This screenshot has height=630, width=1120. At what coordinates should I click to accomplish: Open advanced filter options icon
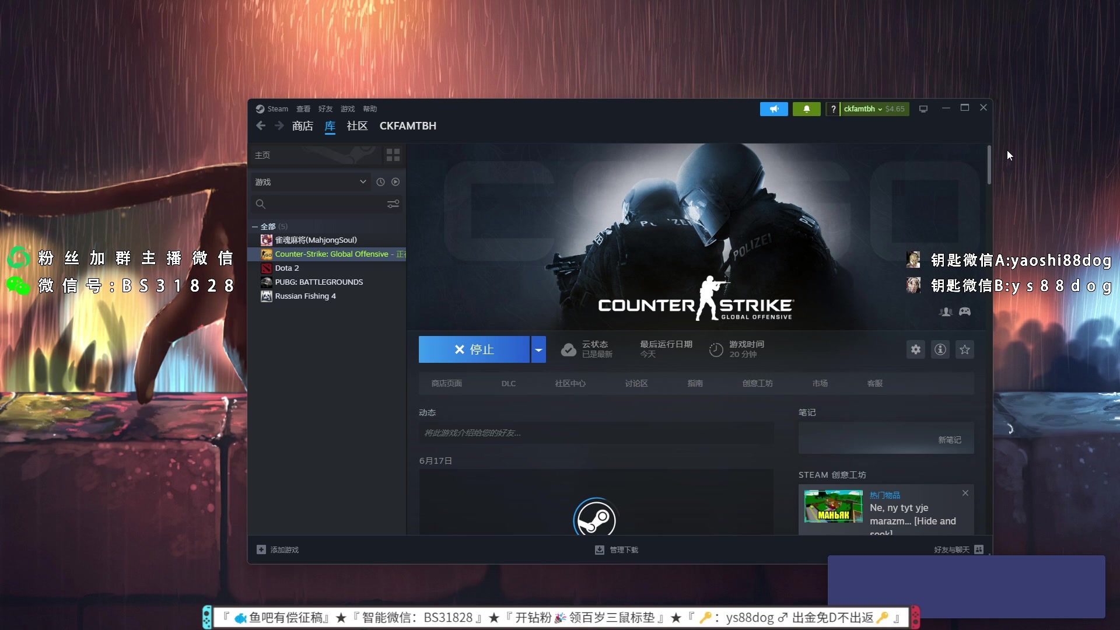tap(393, 204)
